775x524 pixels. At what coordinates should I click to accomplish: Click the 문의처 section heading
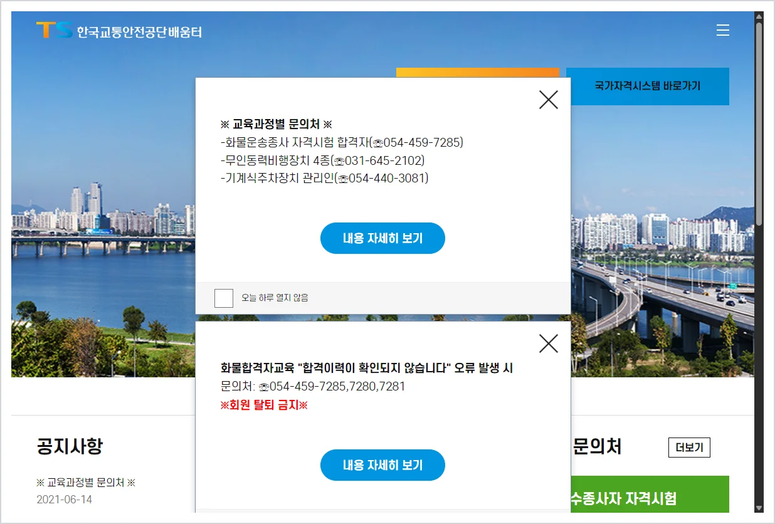(x=597, y=446)
